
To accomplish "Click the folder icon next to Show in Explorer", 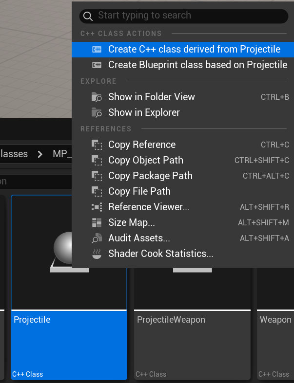I will tap(97, 112).
